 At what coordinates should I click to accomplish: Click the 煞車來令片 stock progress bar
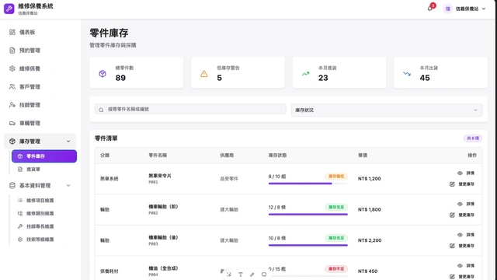pos(308,184)
